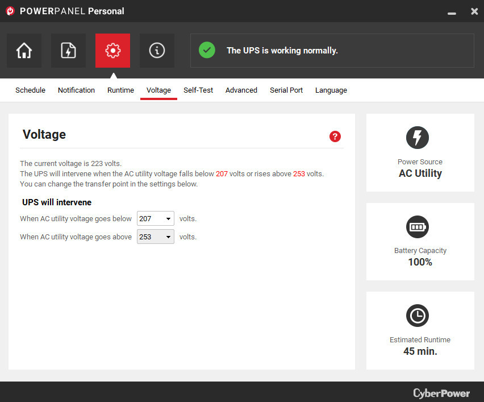Click the red help question mark icon
The image size is (484, 402).
(x=335, y=136)
